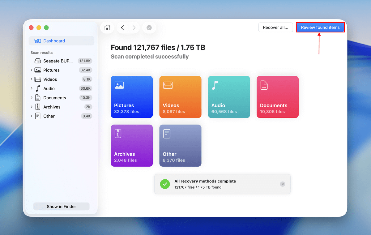The height and width of the screenshot is (235, 371).
Task: Open the teal Audio category tile
Action: click(x=229, y=97)
